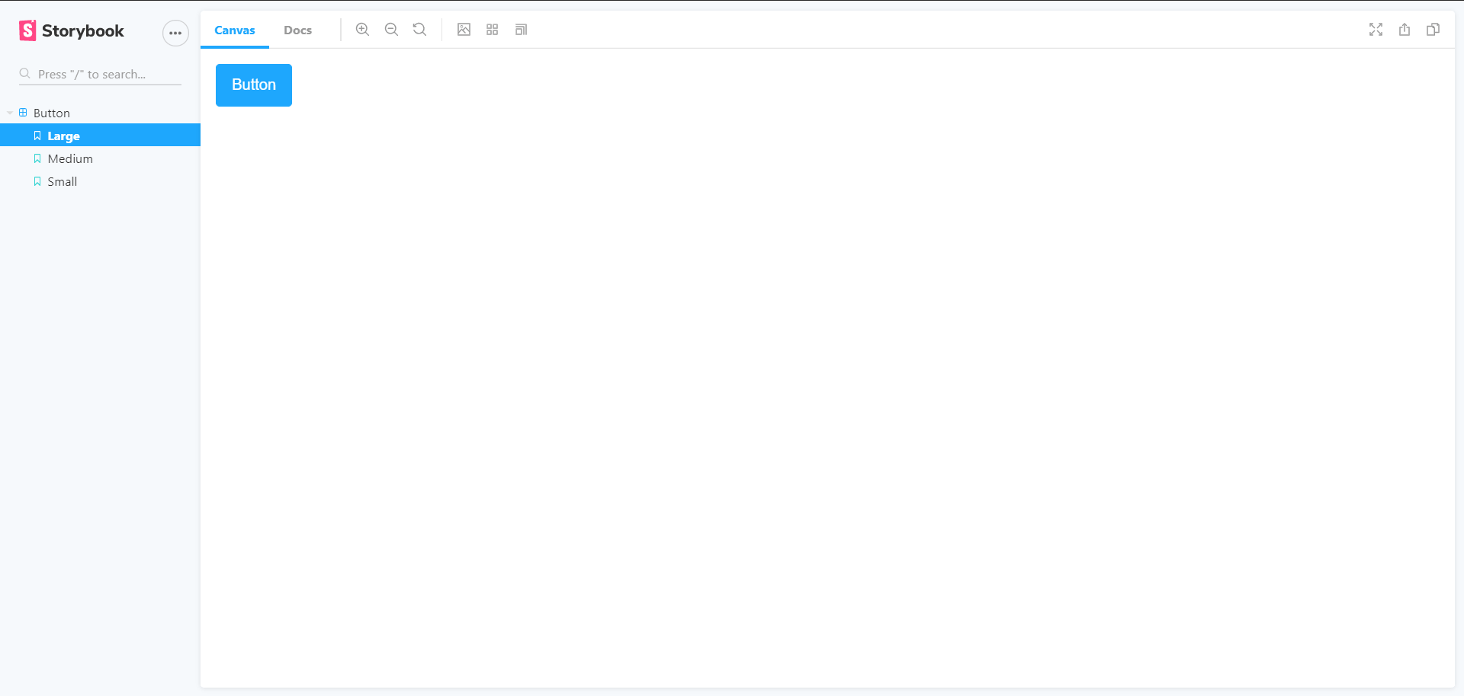Switch to the Docs tab
This screenshot has height=696, width=1464.
click(297, 30)
